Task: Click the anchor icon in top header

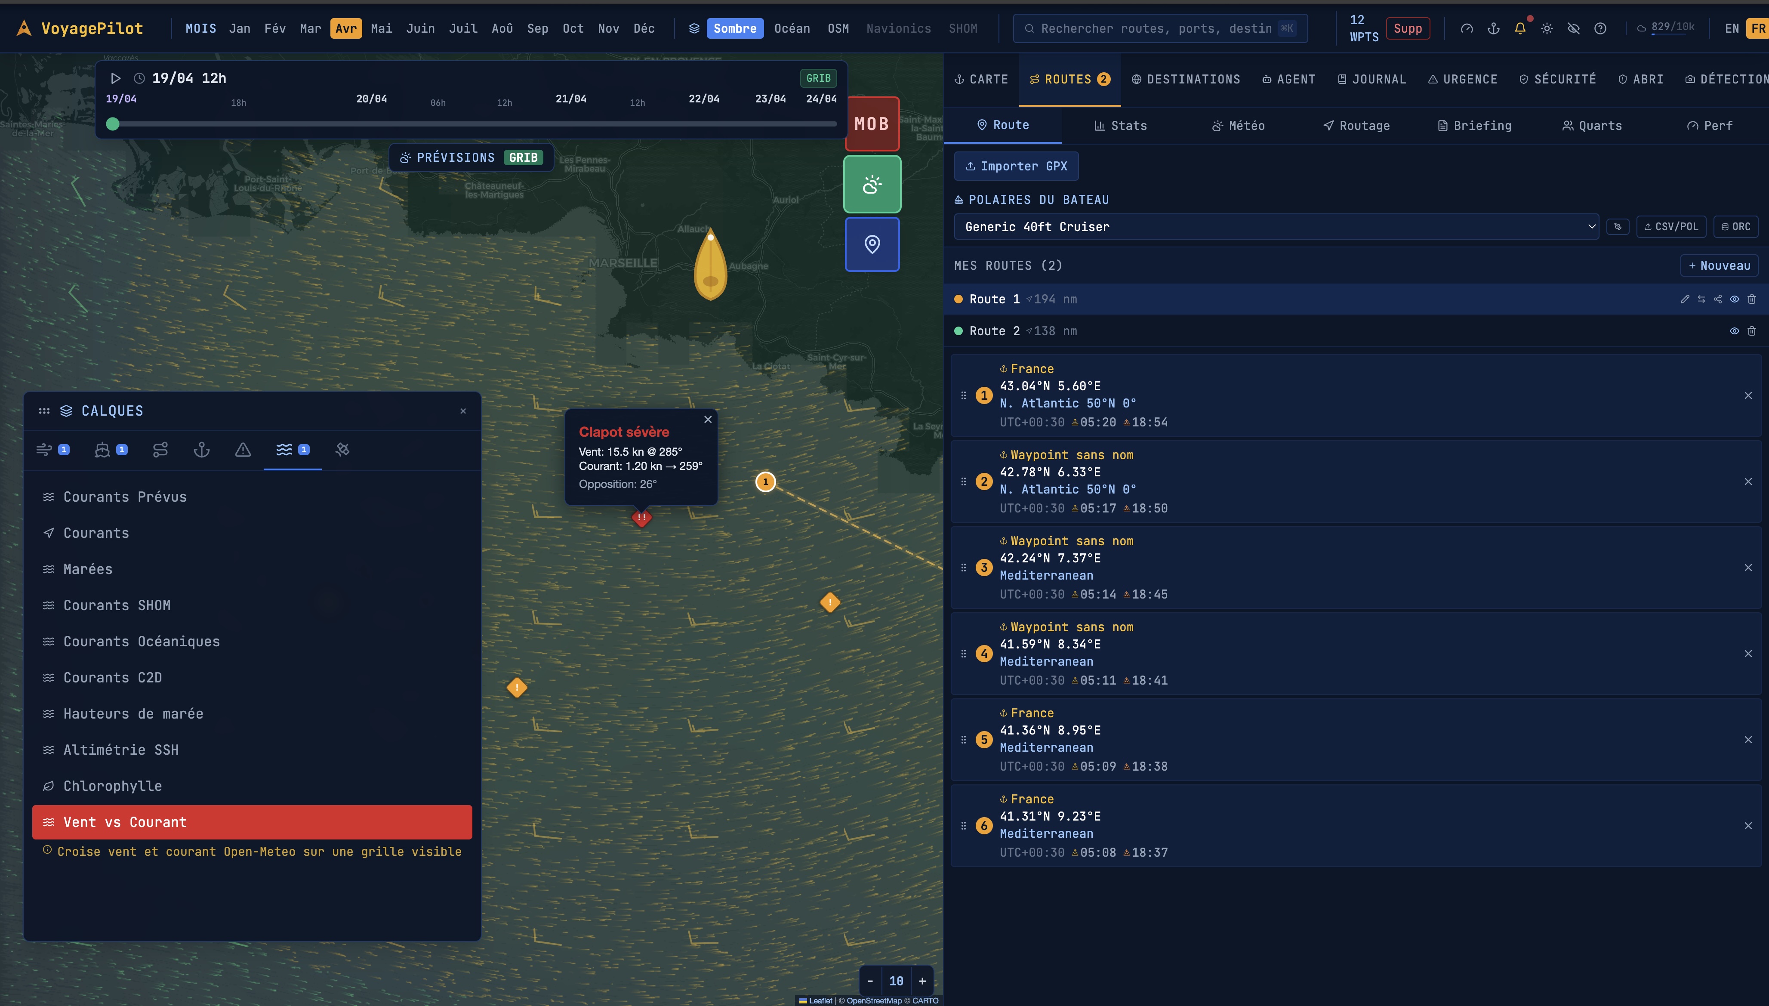Action: coord(1493,28)
